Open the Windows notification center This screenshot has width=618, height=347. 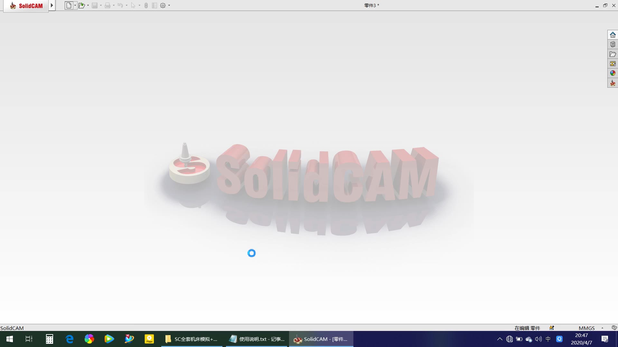605,339
